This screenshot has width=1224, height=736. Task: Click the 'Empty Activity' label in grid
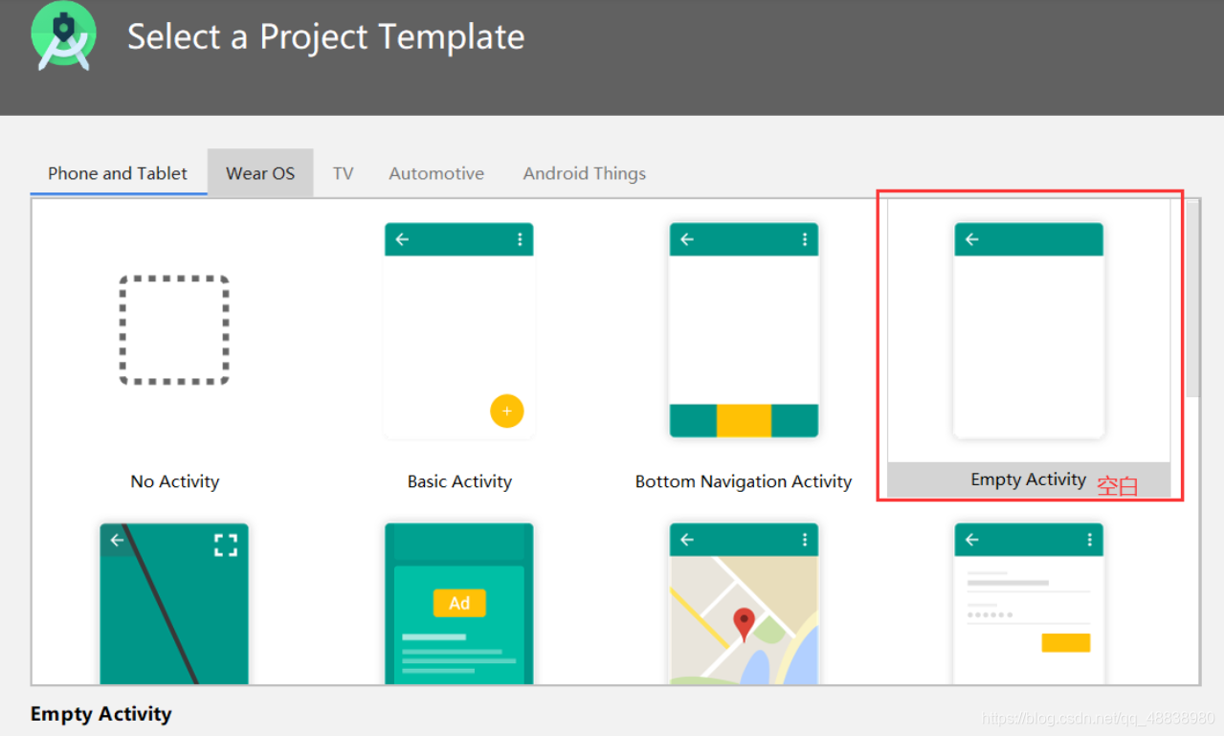[x=1029, y=480]
